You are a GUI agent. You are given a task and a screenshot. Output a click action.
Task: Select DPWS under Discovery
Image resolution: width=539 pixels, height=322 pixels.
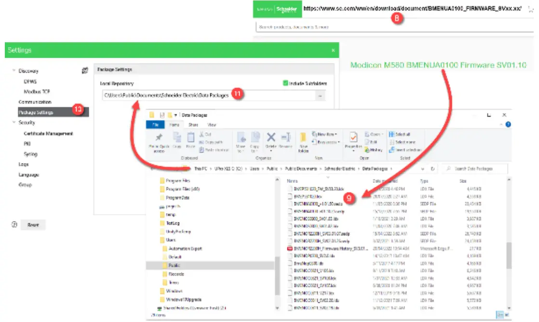click(x=30, y=81)
